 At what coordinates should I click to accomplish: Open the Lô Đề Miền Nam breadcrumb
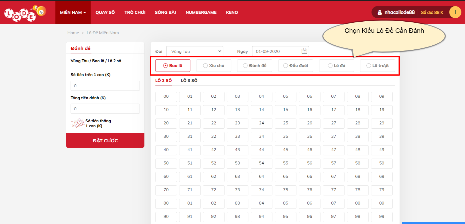coord(103,33)
